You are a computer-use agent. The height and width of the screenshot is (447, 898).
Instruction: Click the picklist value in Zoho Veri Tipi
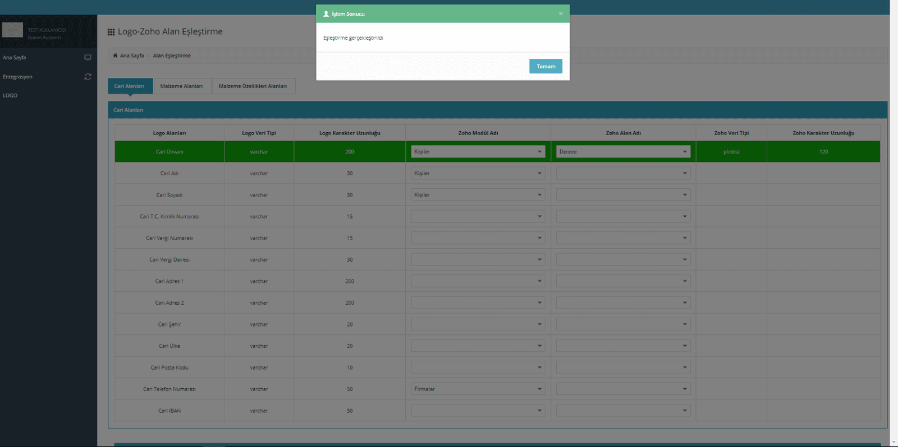click(731, 152)
